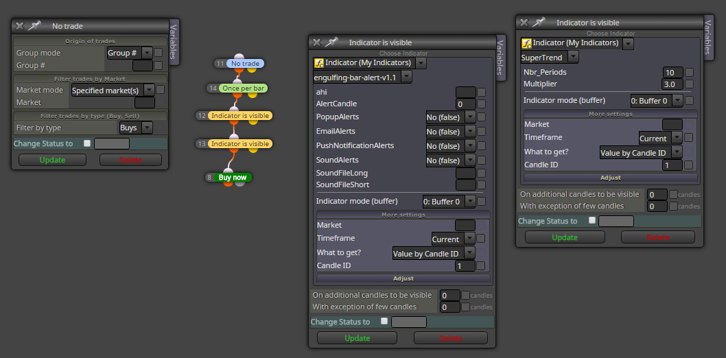Close the No trade panel
726x358 pixels.
click(19, 26)
